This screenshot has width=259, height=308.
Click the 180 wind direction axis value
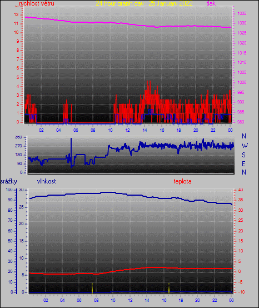tap(18, 155)
